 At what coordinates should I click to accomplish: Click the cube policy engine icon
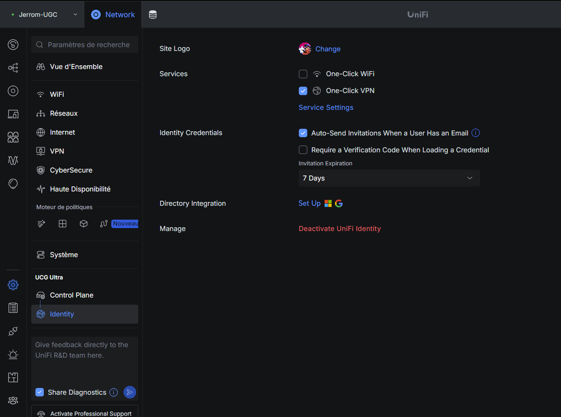[83, 223]
